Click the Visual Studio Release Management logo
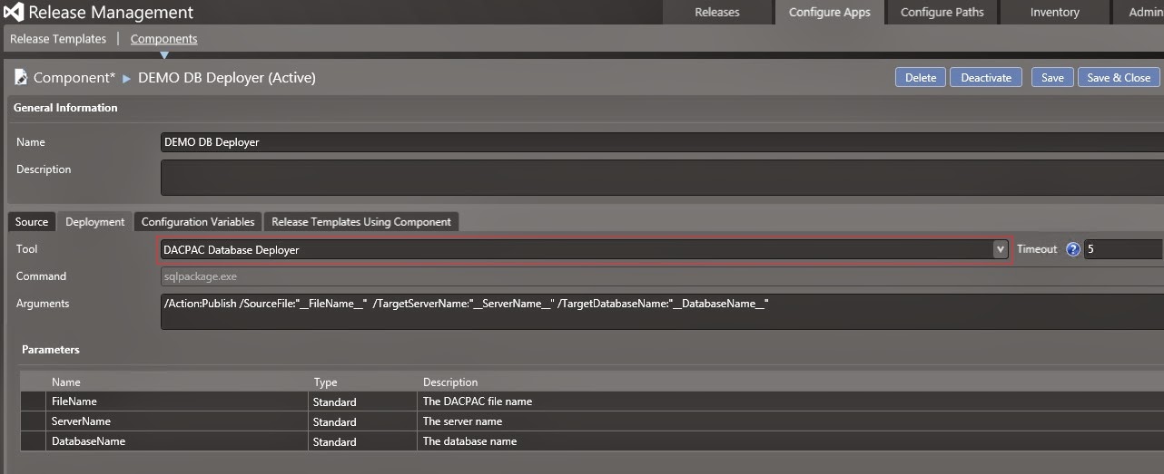 [x=13, y=13]
